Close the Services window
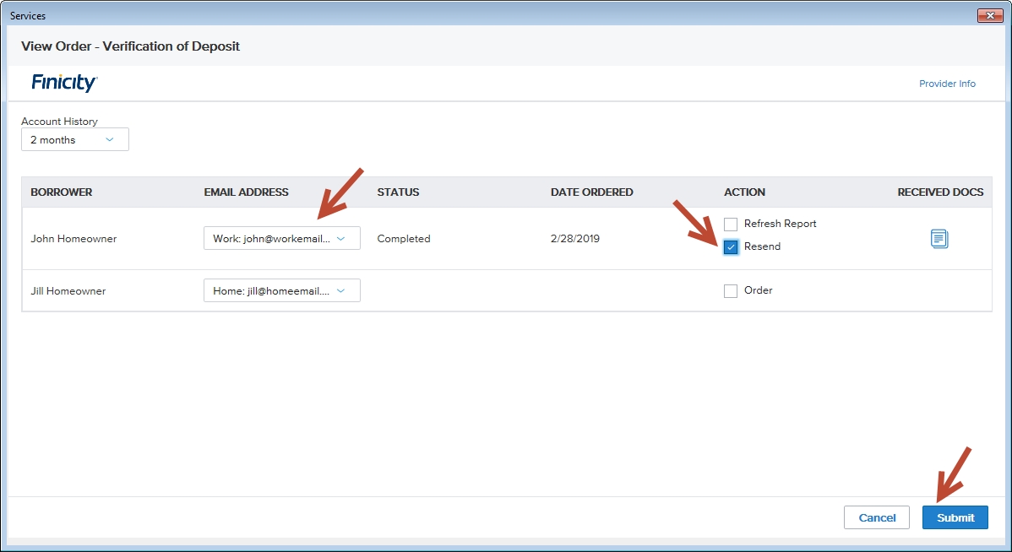Viewport: 1012px width, 552px height. [x=989, y=15]
